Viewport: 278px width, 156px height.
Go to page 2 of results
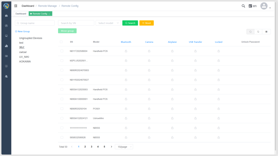(85, 147)
